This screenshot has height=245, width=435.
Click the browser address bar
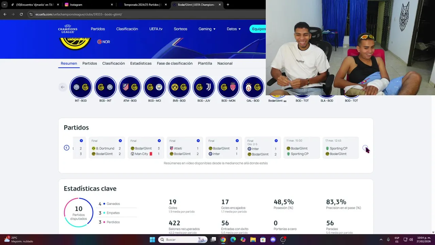146,14
